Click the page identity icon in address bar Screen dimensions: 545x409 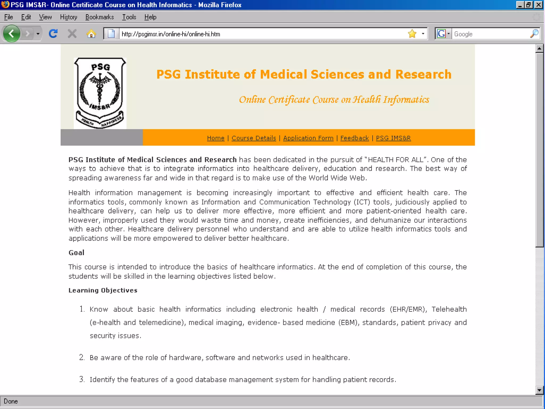click(111, 34)
